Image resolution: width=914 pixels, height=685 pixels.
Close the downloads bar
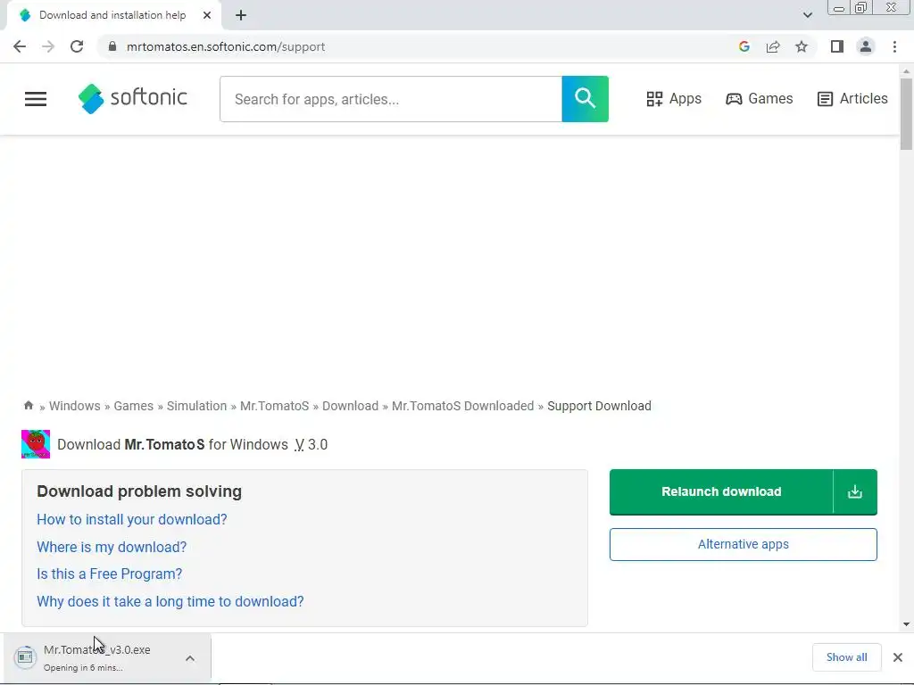pyautogui.click(x=898, y=657)
